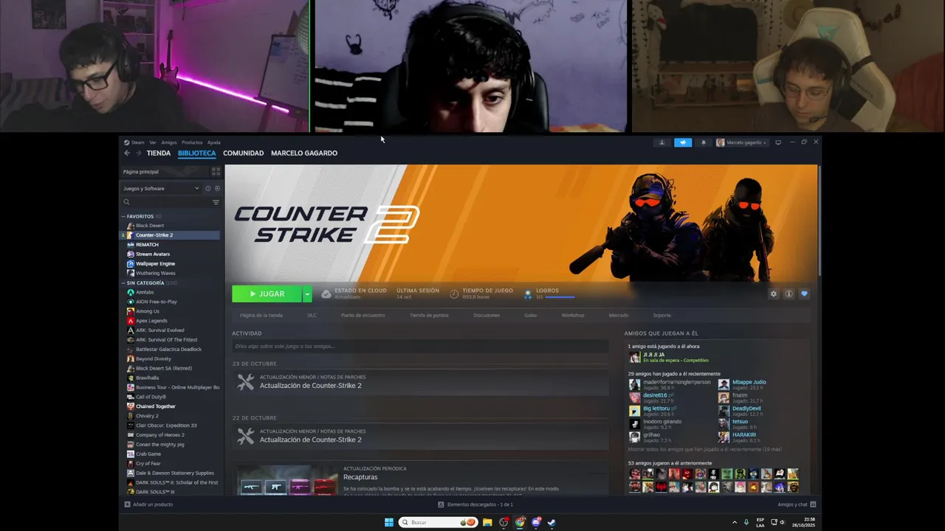Expand the play options arrow beside JUGAR
Image resolution: width=945 pixels, height=531 pixels.
[x=307, y=294]
